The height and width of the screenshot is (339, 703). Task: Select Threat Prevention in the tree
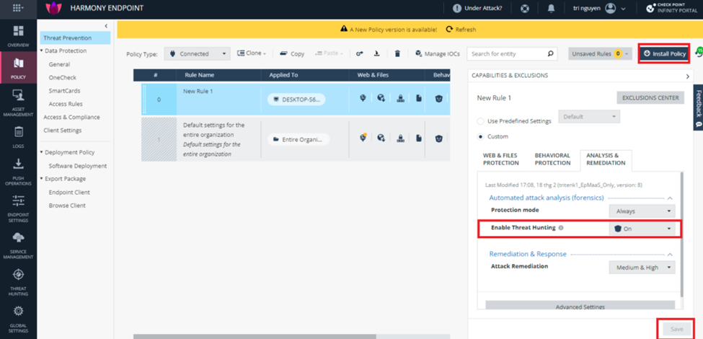[75, 38]
